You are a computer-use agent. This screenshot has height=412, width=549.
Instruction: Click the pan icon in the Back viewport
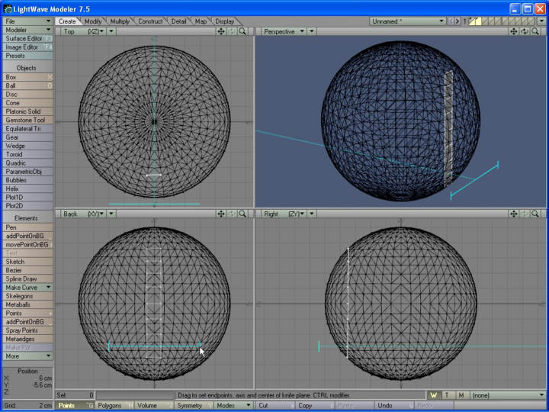pos(221,214)
